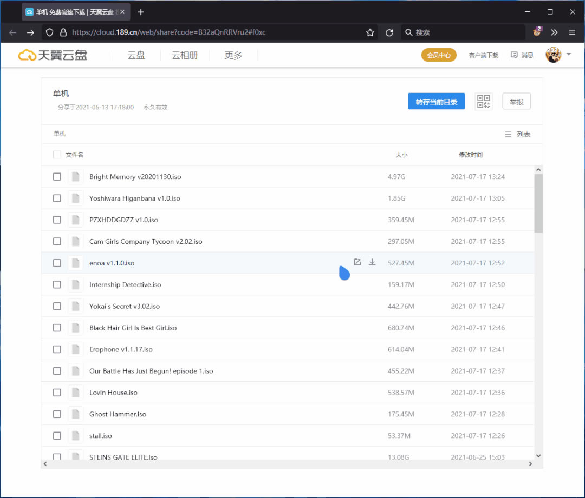Sort by the 大小 column header
This screenshot has width=585, height=498.
coord(401,155)
